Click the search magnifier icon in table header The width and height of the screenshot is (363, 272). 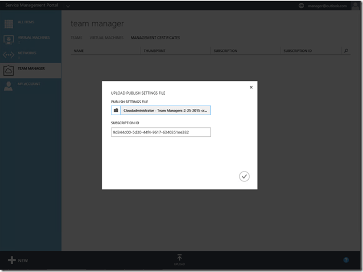pyautogui.click(x=346, y=51)
